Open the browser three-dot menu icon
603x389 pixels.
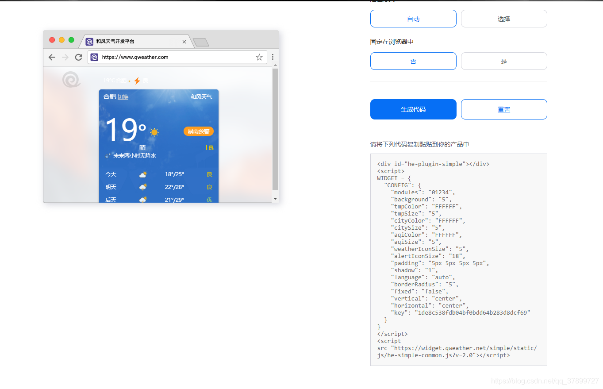273,57
